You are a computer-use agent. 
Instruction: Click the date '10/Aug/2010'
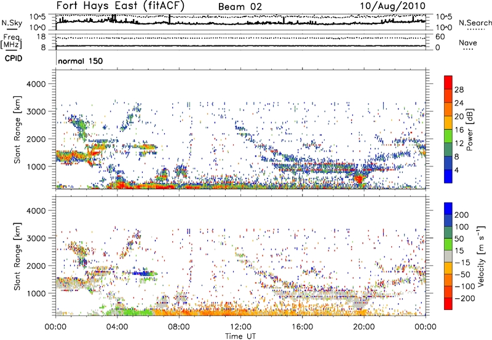(392, 6)
